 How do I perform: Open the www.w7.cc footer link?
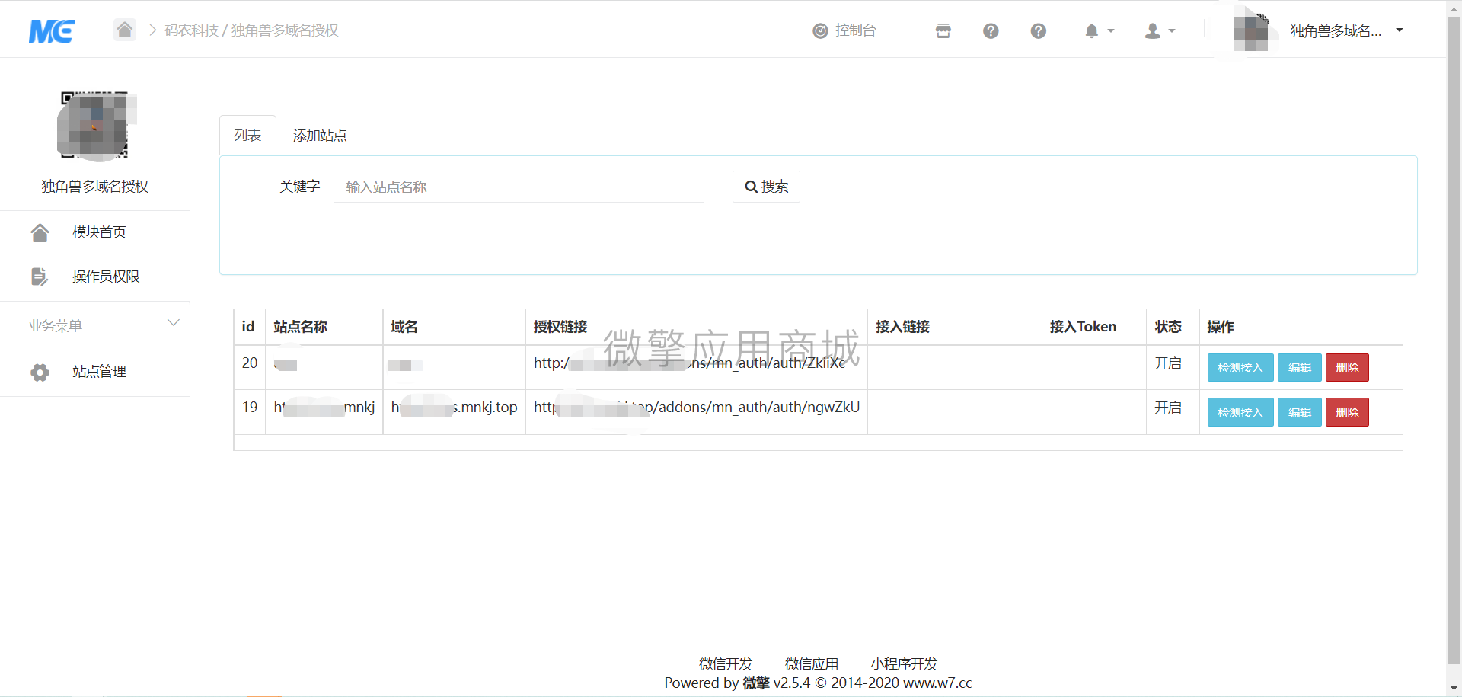pos(937,683)
